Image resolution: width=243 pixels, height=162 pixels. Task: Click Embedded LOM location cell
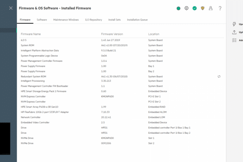coord(157,117)
